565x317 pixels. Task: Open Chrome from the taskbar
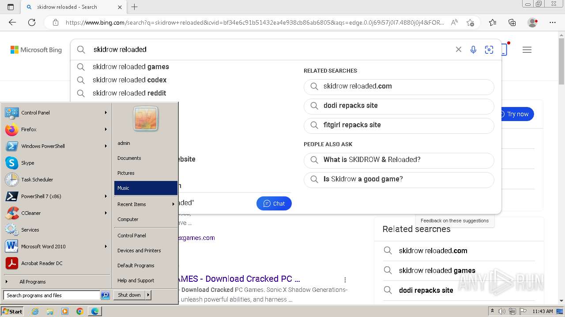[79, 311]
